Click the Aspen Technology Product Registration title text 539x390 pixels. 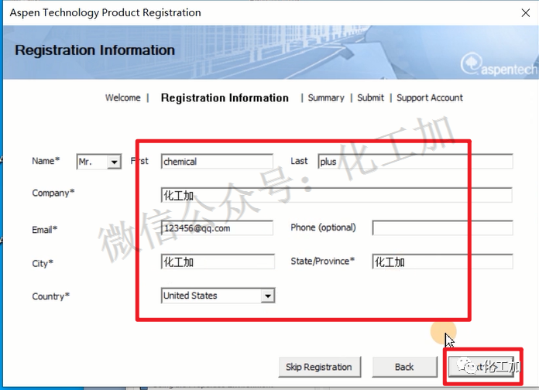(105, 12)
